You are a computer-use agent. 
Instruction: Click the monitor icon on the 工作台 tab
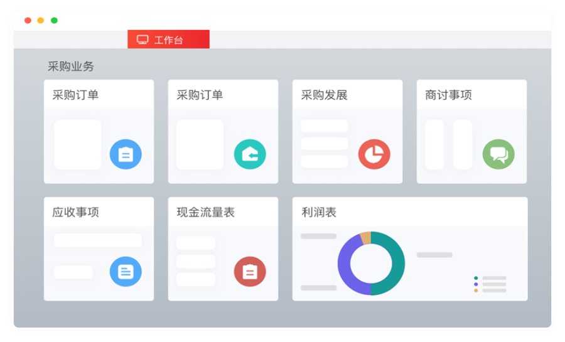coord(143,40)
